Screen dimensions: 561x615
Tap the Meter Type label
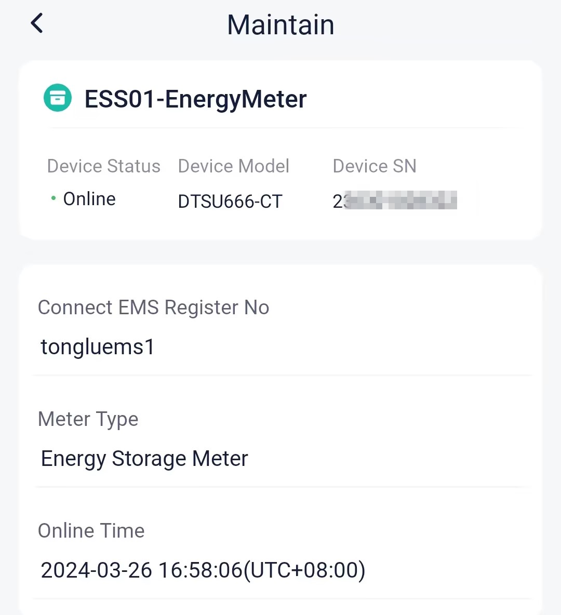[x=88, y=419]
